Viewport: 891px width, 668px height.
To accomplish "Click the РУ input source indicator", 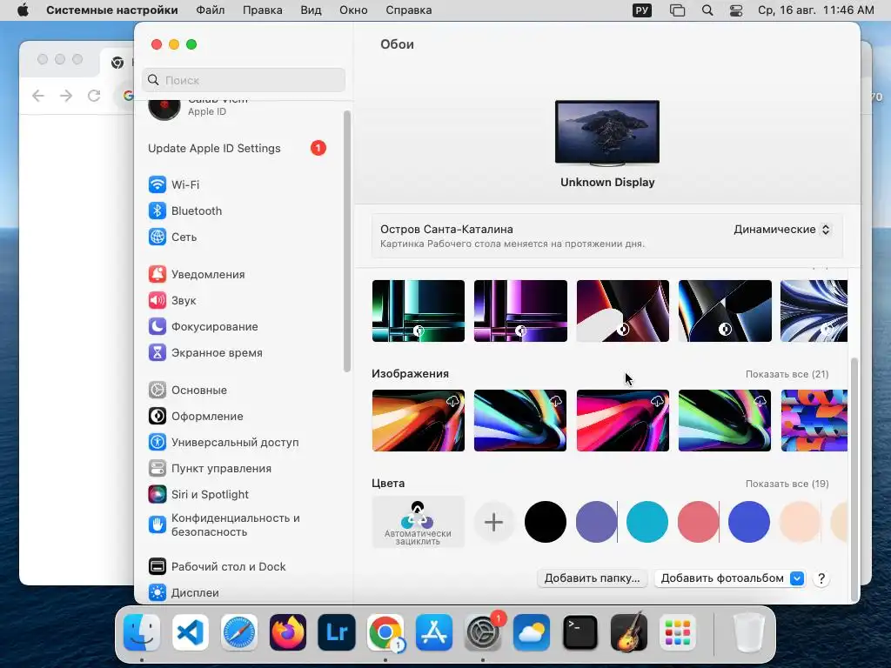I will pyautogui.click(x=642, y=10).
